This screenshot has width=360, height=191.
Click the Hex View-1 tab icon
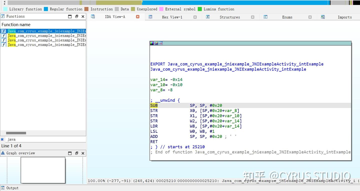150,17
